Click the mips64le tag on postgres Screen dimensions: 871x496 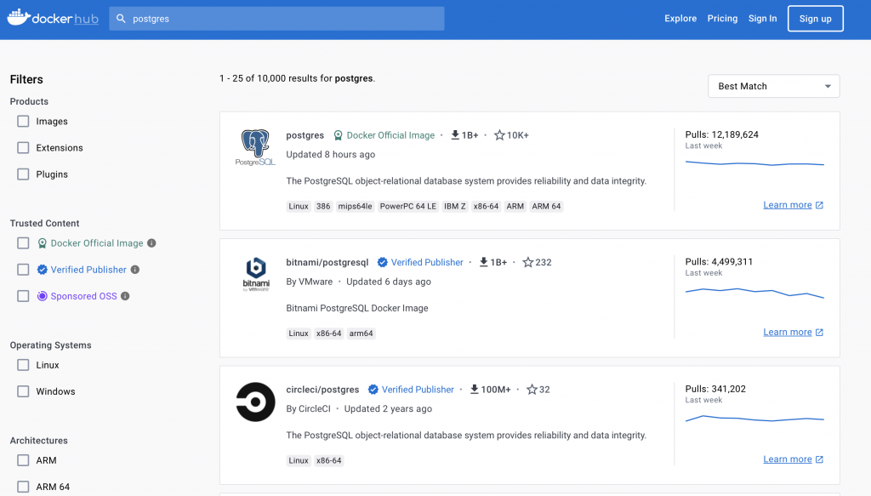[355, 206]
